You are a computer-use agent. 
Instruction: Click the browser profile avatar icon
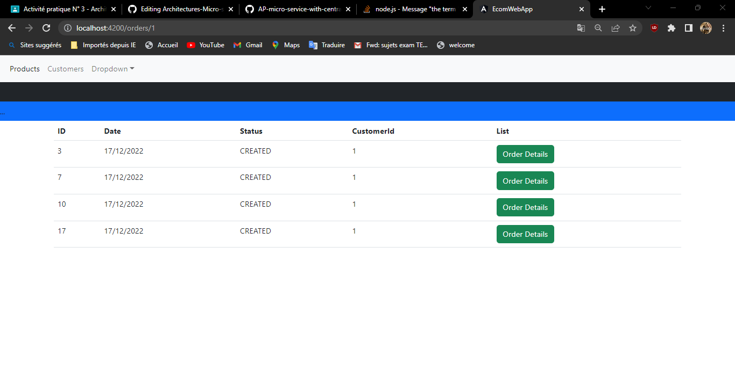click(705, 28)
